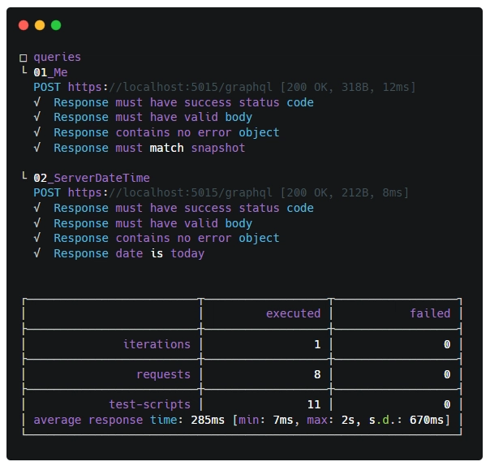Click checkmark for 02_ServerDateTime success status code test
The image size is (490, 466).
tap(37, 208)
